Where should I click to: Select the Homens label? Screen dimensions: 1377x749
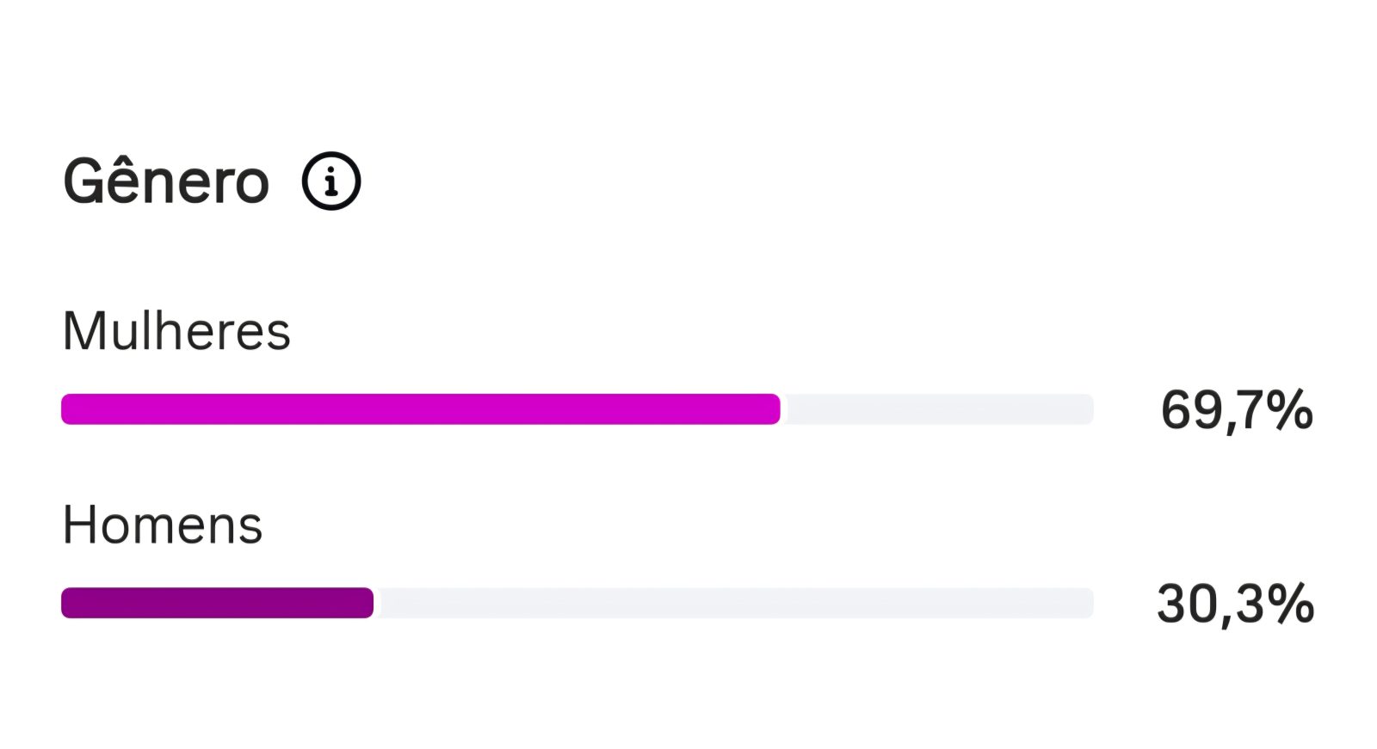[163, 525]
